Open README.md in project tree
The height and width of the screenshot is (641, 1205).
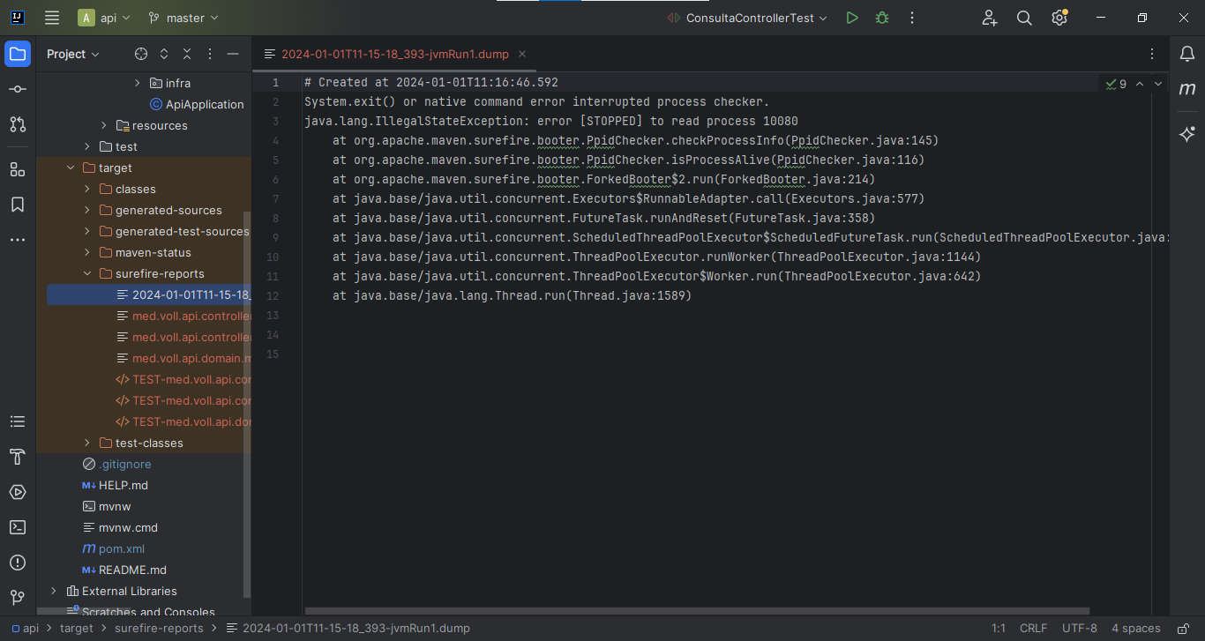132,570
